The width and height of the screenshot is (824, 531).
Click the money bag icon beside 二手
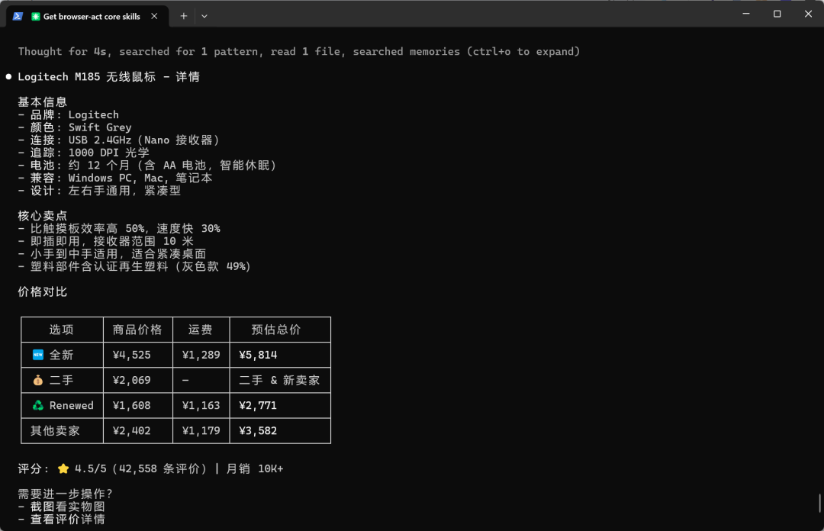(x=38, y=380)
